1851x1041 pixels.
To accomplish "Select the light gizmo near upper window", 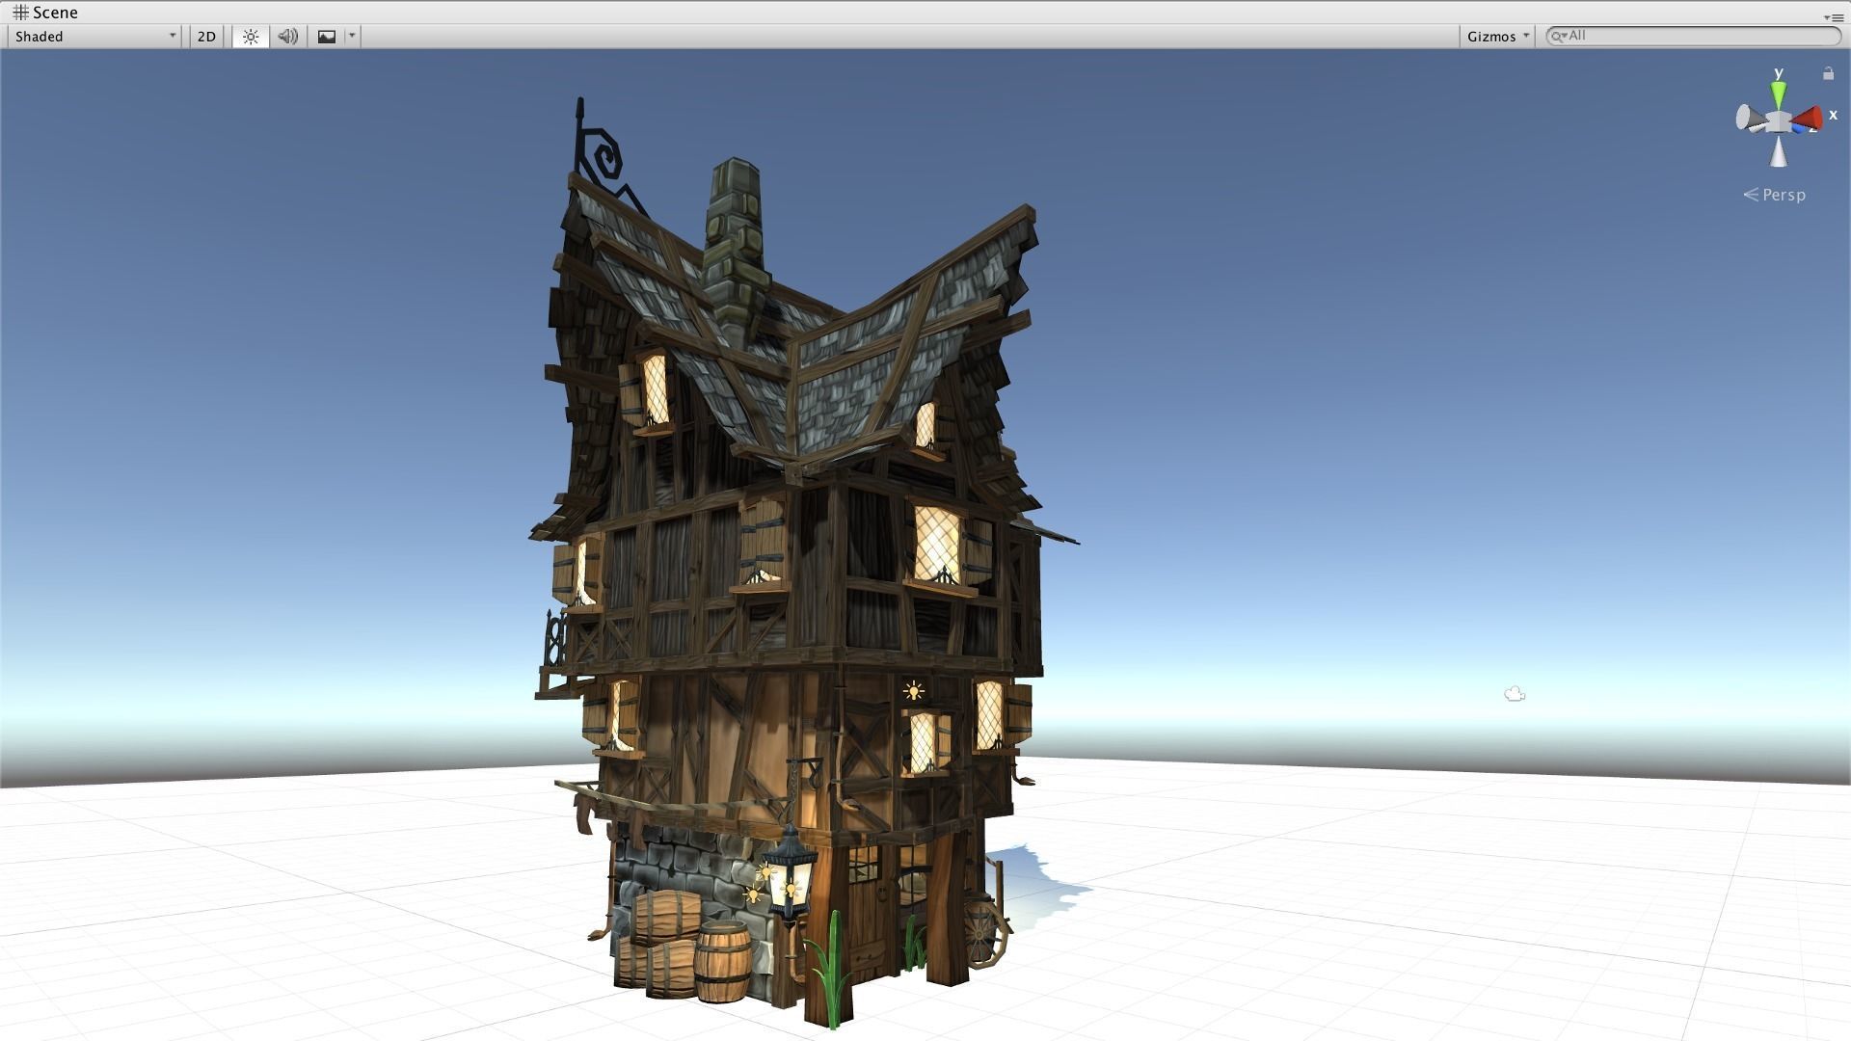I will pos(913,690).
